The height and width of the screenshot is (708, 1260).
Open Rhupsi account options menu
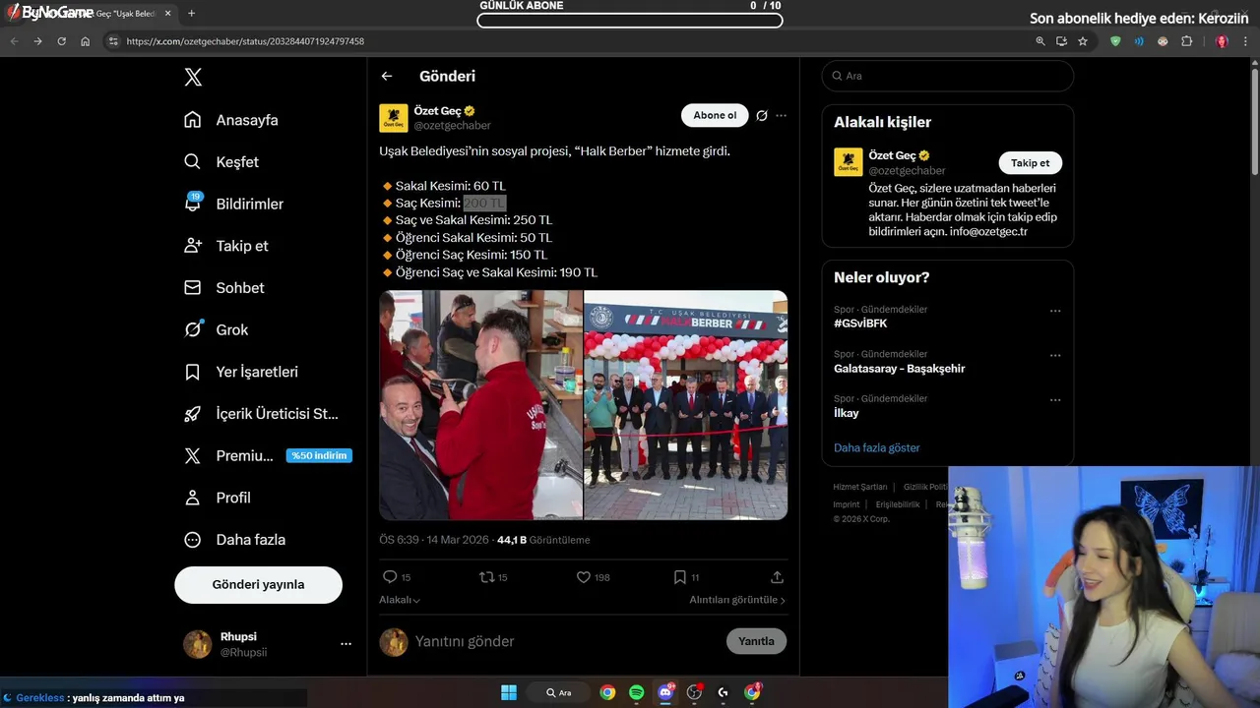(346, 644)
